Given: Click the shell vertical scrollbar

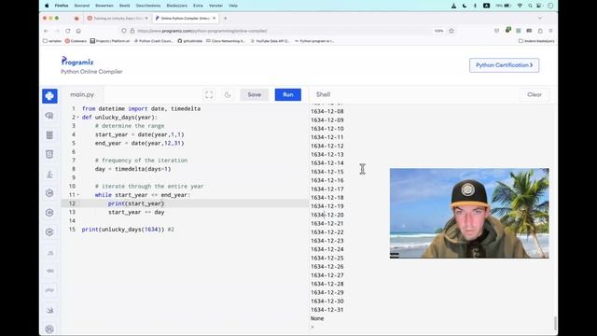Looking at the screenshot, I should tap(556, 324).
